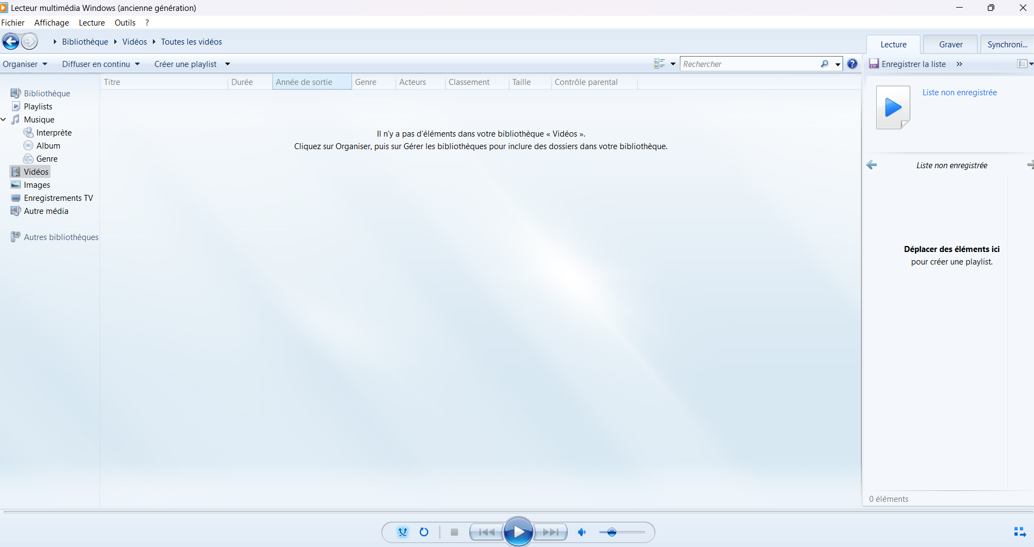The image size is (1034, 547).
Task: Open the Organiser dropdown
Action: tap(25, 64)
